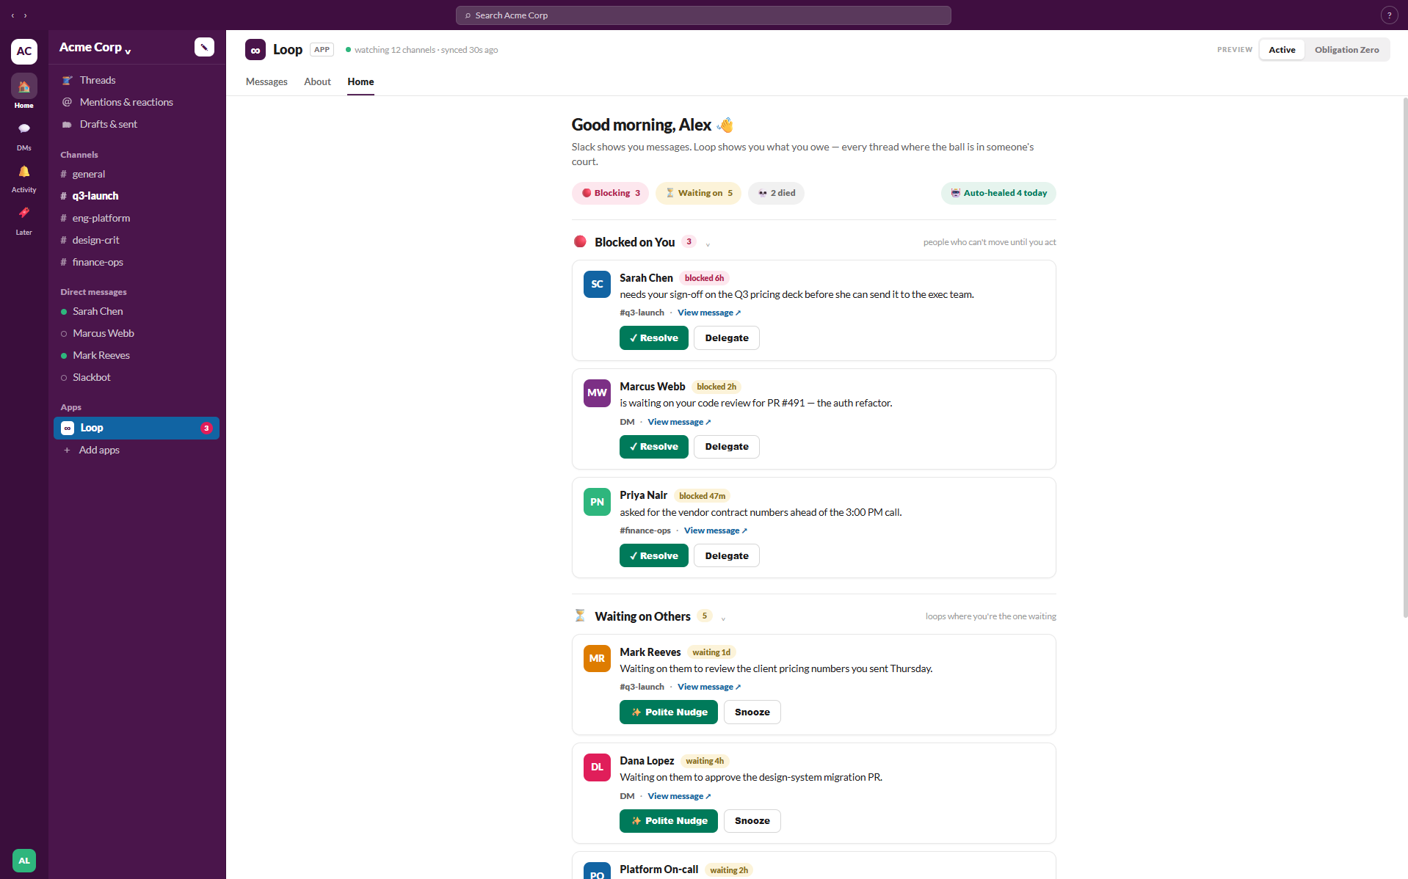
Task: Open Later bookmark in left rail
Action: point(23,220)
